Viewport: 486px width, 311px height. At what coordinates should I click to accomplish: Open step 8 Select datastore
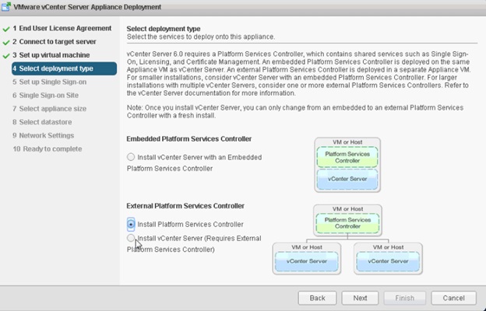pyautogui.click(x=42, y=122)
